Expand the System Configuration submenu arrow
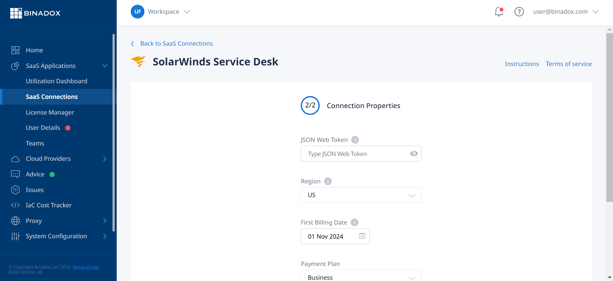Image resolution: width=613 pixels, height=281 pixels. tap(105, 236)
